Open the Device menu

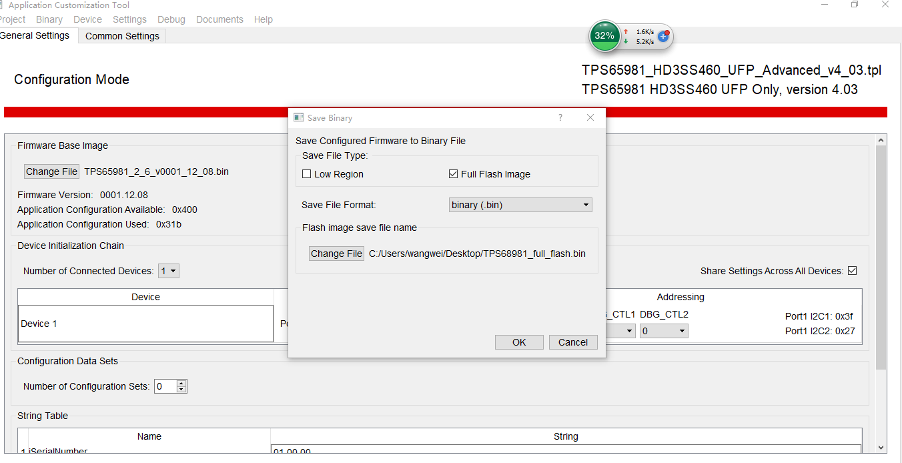[87, 19]
